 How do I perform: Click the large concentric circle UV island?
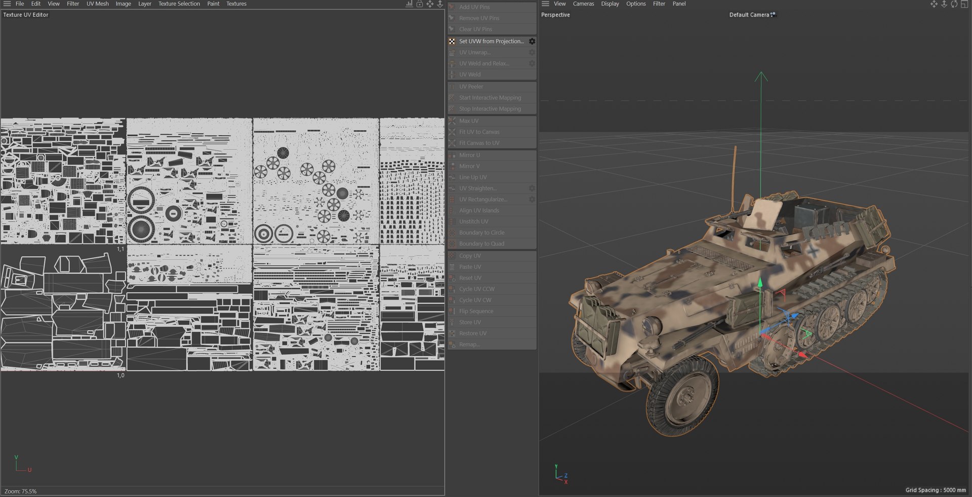(141, 228)
